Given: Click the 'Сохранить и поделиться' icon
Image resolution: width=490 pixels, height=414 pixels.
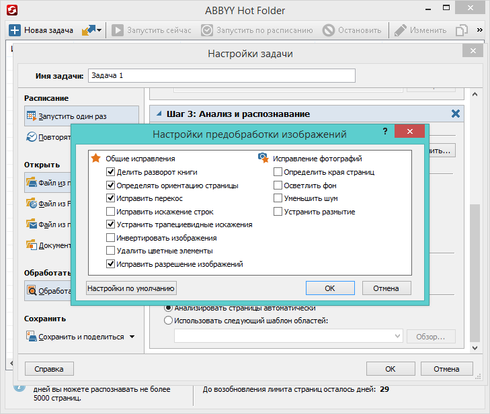Looking at the screenshot, I should (31, 337).
